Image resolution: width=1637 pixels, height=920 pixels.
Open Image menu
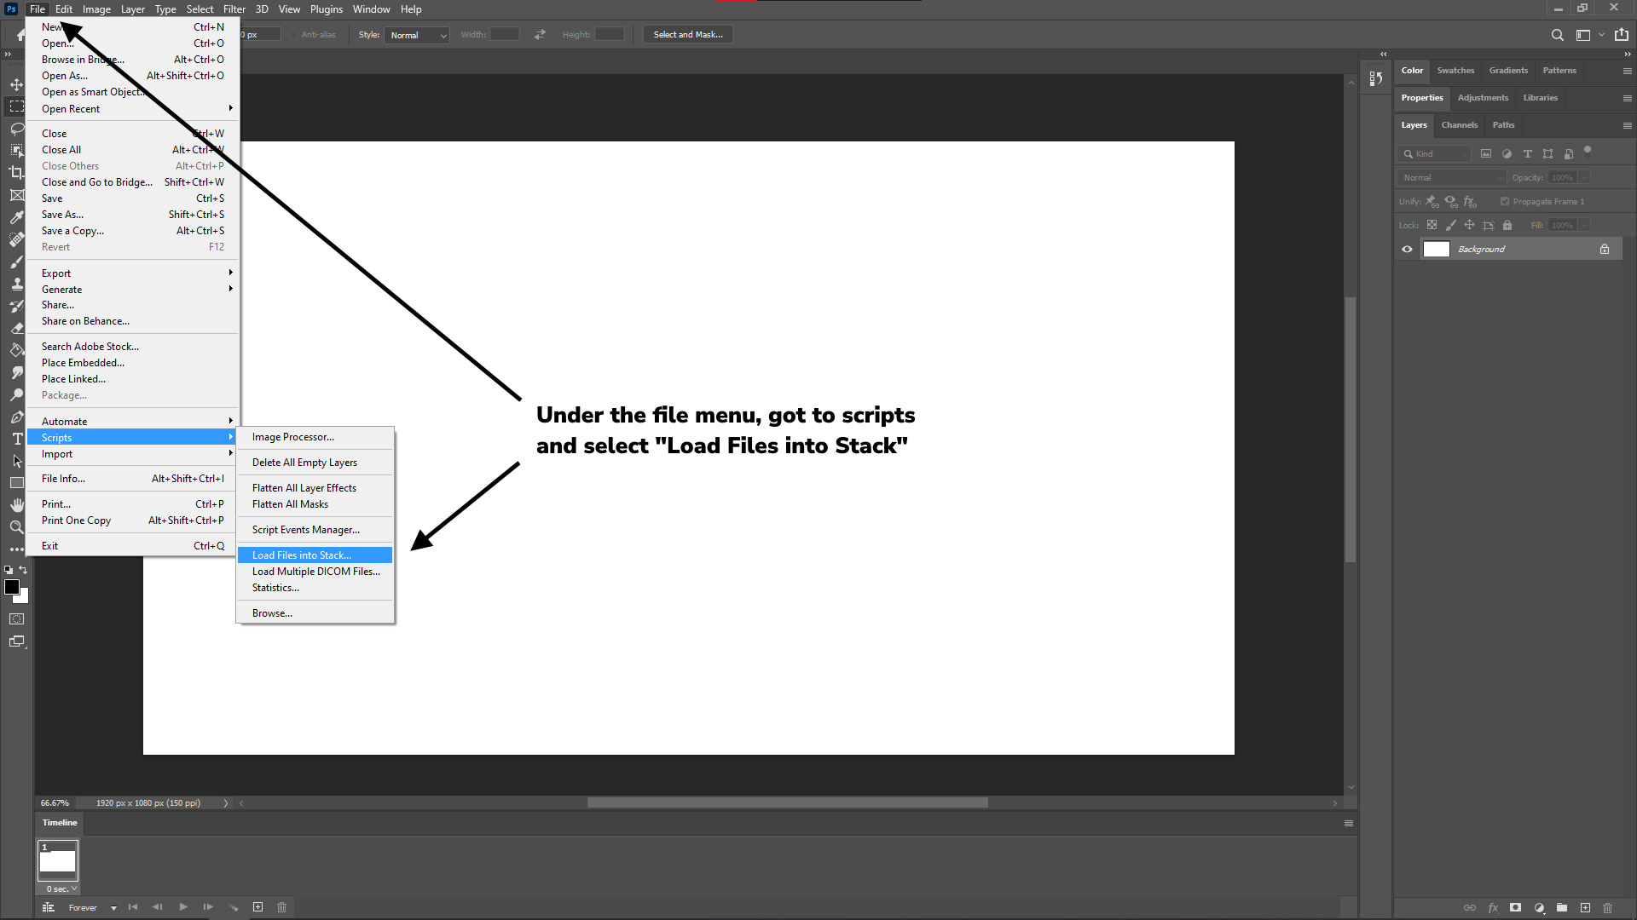[95, 9]
